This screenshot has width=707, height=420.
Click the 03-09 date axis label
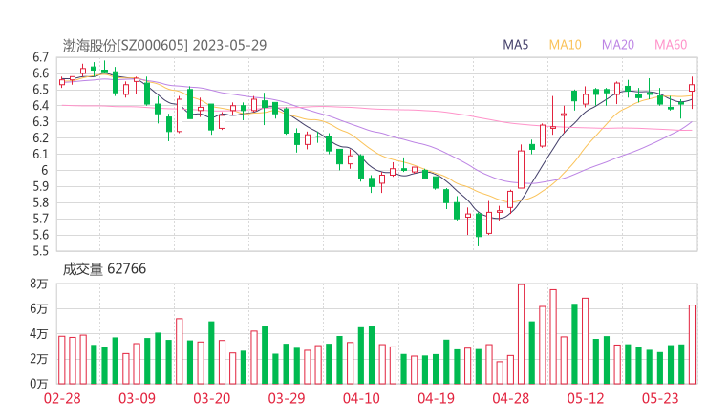coord(137,398)
